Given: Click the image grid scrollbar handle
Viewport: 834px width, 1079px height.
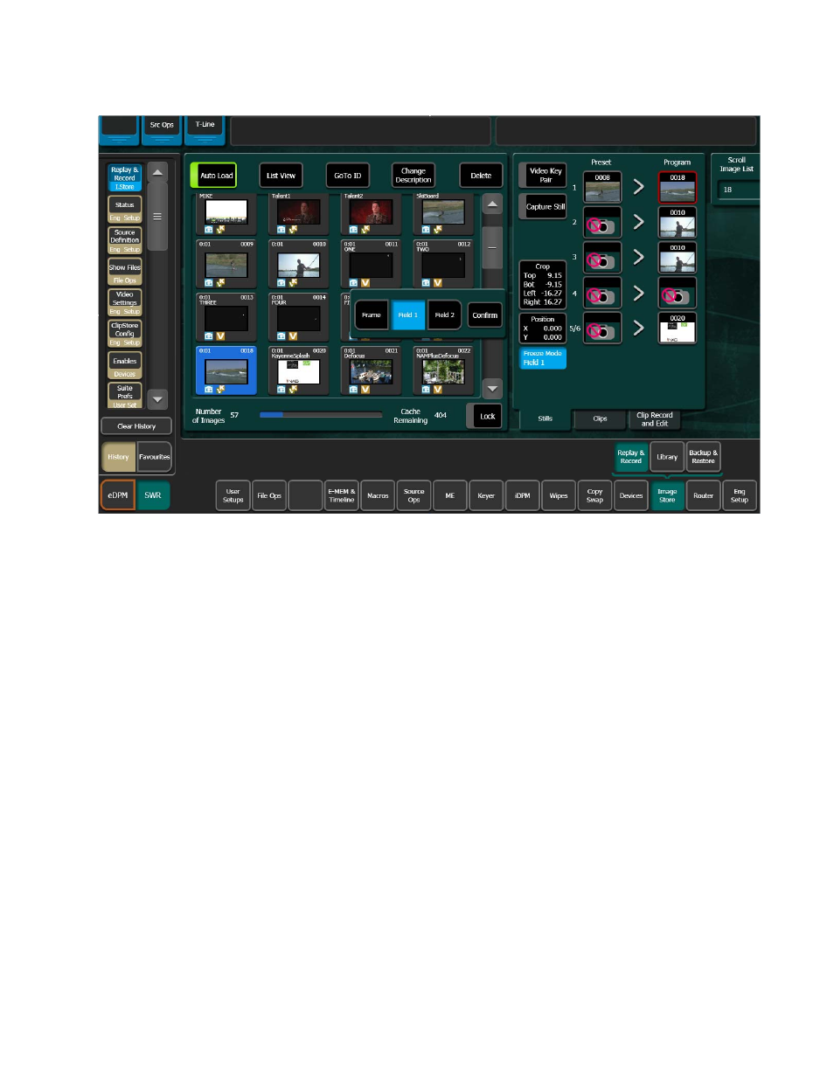Looking at the screenshot, I should [x=492, y=247].
